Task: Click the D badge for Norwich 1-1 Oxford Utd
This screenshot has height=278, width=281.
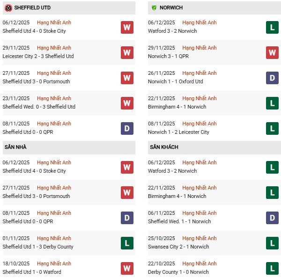Action: pos(273,78)
